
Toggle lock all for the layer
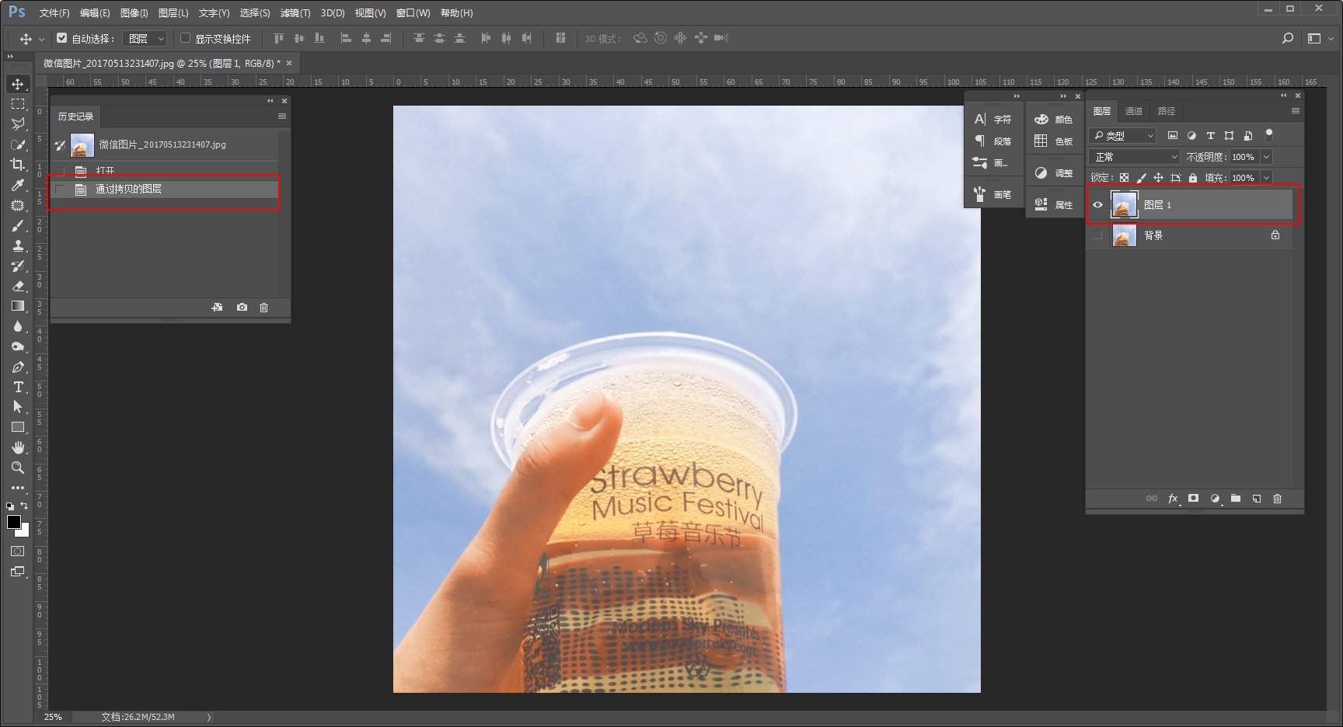point(1193,178)
